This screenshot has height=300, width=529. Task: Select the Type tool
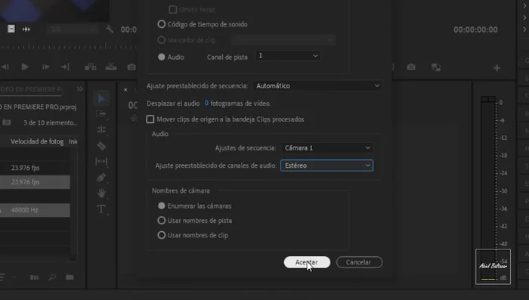(101, 209)
